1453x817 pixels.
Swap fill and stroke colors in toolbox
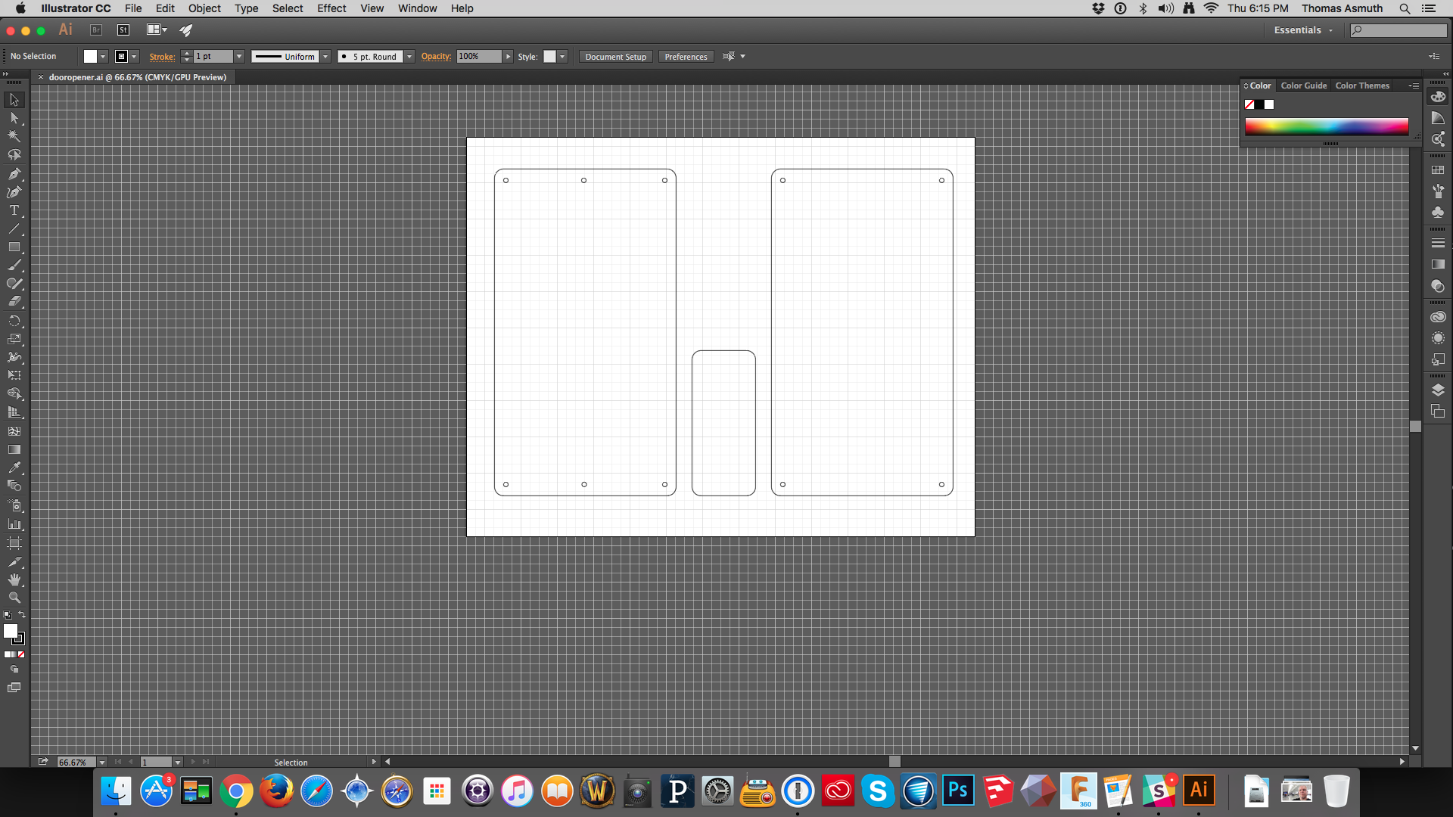[x=22, y=614]
